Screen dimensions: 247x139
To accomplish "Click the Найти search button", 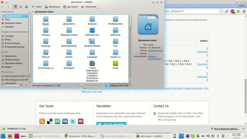I will coord(37,7).
